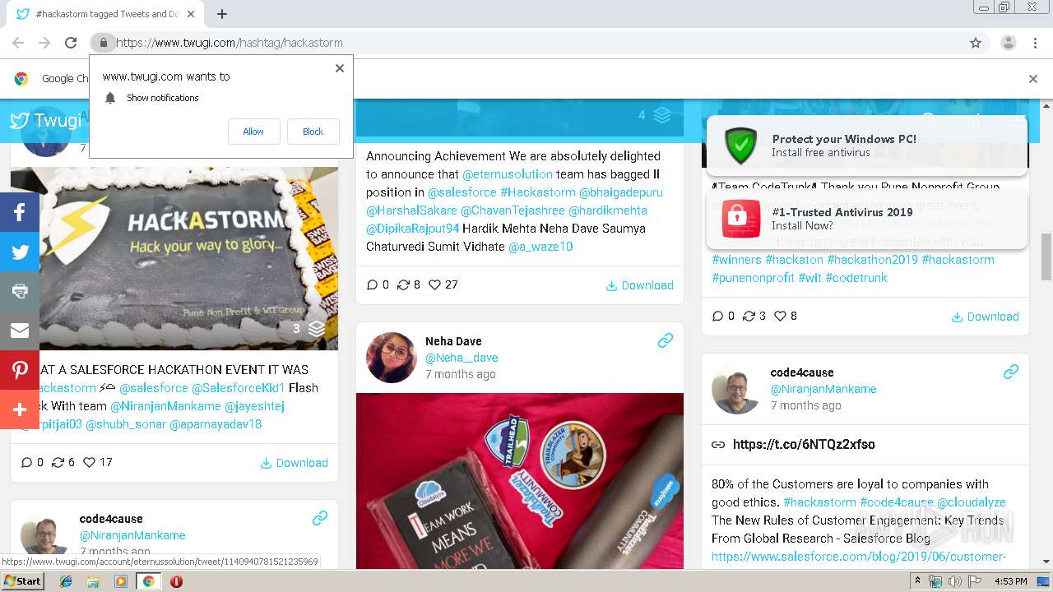Image resolution: width=1053 pixels, height=592 pixels.
Task: Click heart icon with 8 likes
Action: point(780,316)
